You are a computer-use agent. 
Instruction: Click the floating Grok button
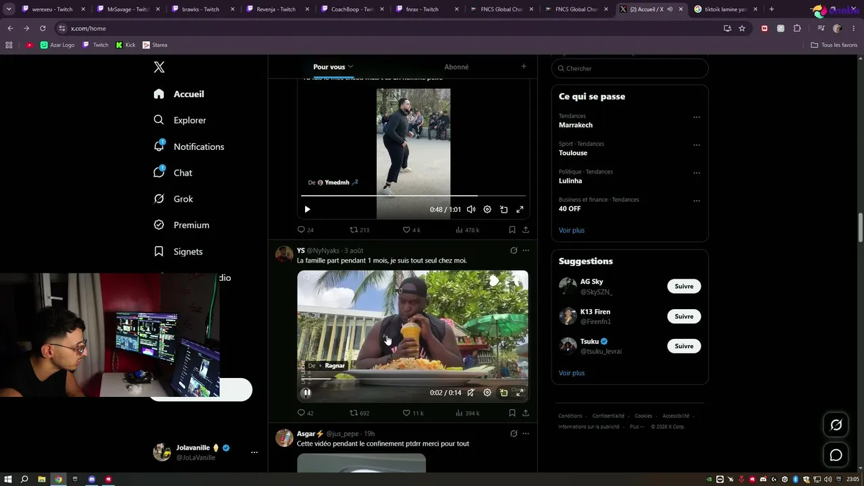coord(836,425)
